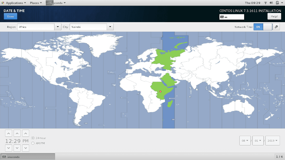The width and height of the screenshot is (285, 160).
Task: Select the 24-hour radio option
Action: (33, 138)
